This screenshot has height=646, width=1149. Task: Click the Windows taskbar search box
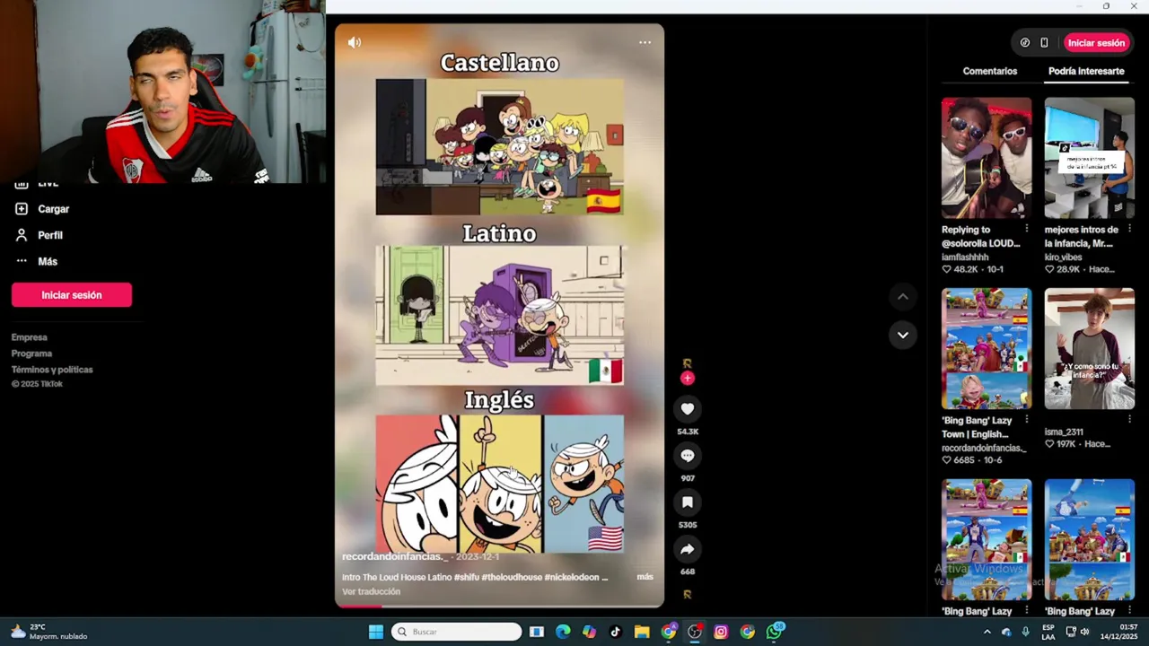(x=456, y=632)
